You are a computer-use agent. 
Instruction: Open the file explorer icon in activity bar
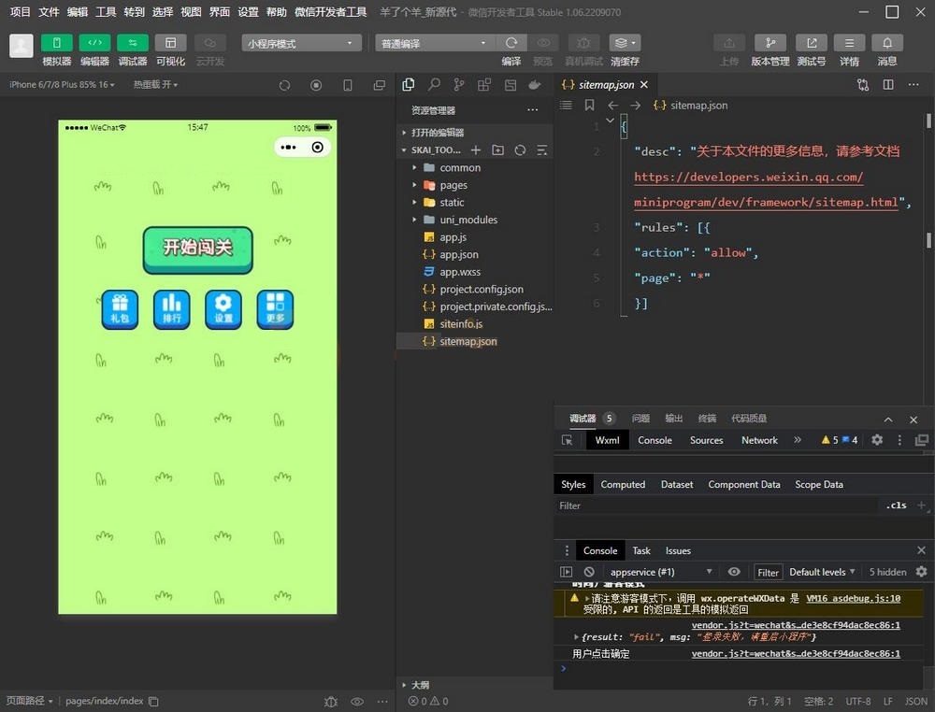[409, 85]
